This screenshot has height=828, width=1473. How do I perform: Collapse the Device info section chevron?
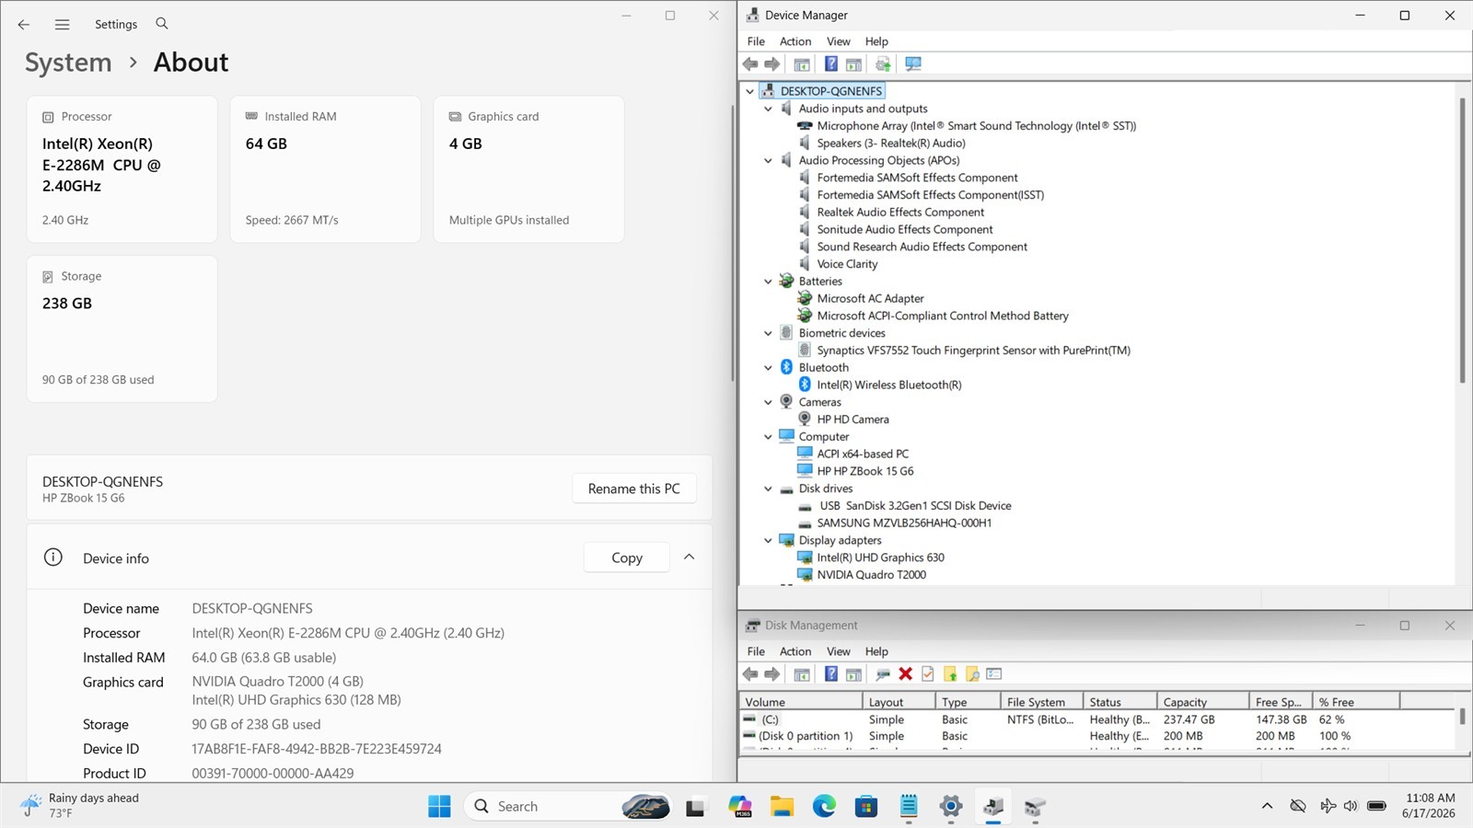pos(689,558)
